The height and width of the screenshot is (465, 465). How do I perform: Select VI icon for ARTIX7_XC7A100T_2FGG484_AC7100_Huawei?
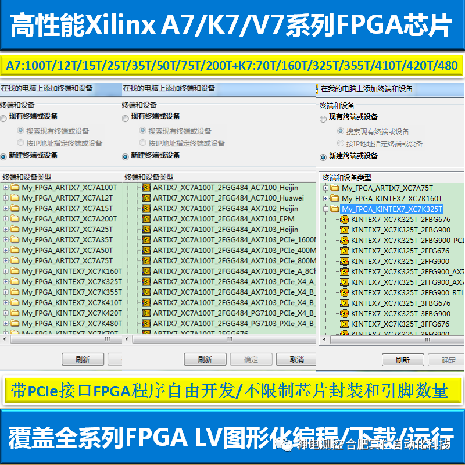146,198
